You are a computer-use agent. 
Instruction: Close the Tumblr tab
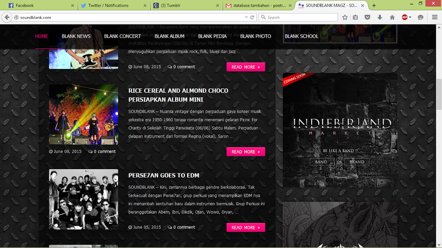[217, 5]
